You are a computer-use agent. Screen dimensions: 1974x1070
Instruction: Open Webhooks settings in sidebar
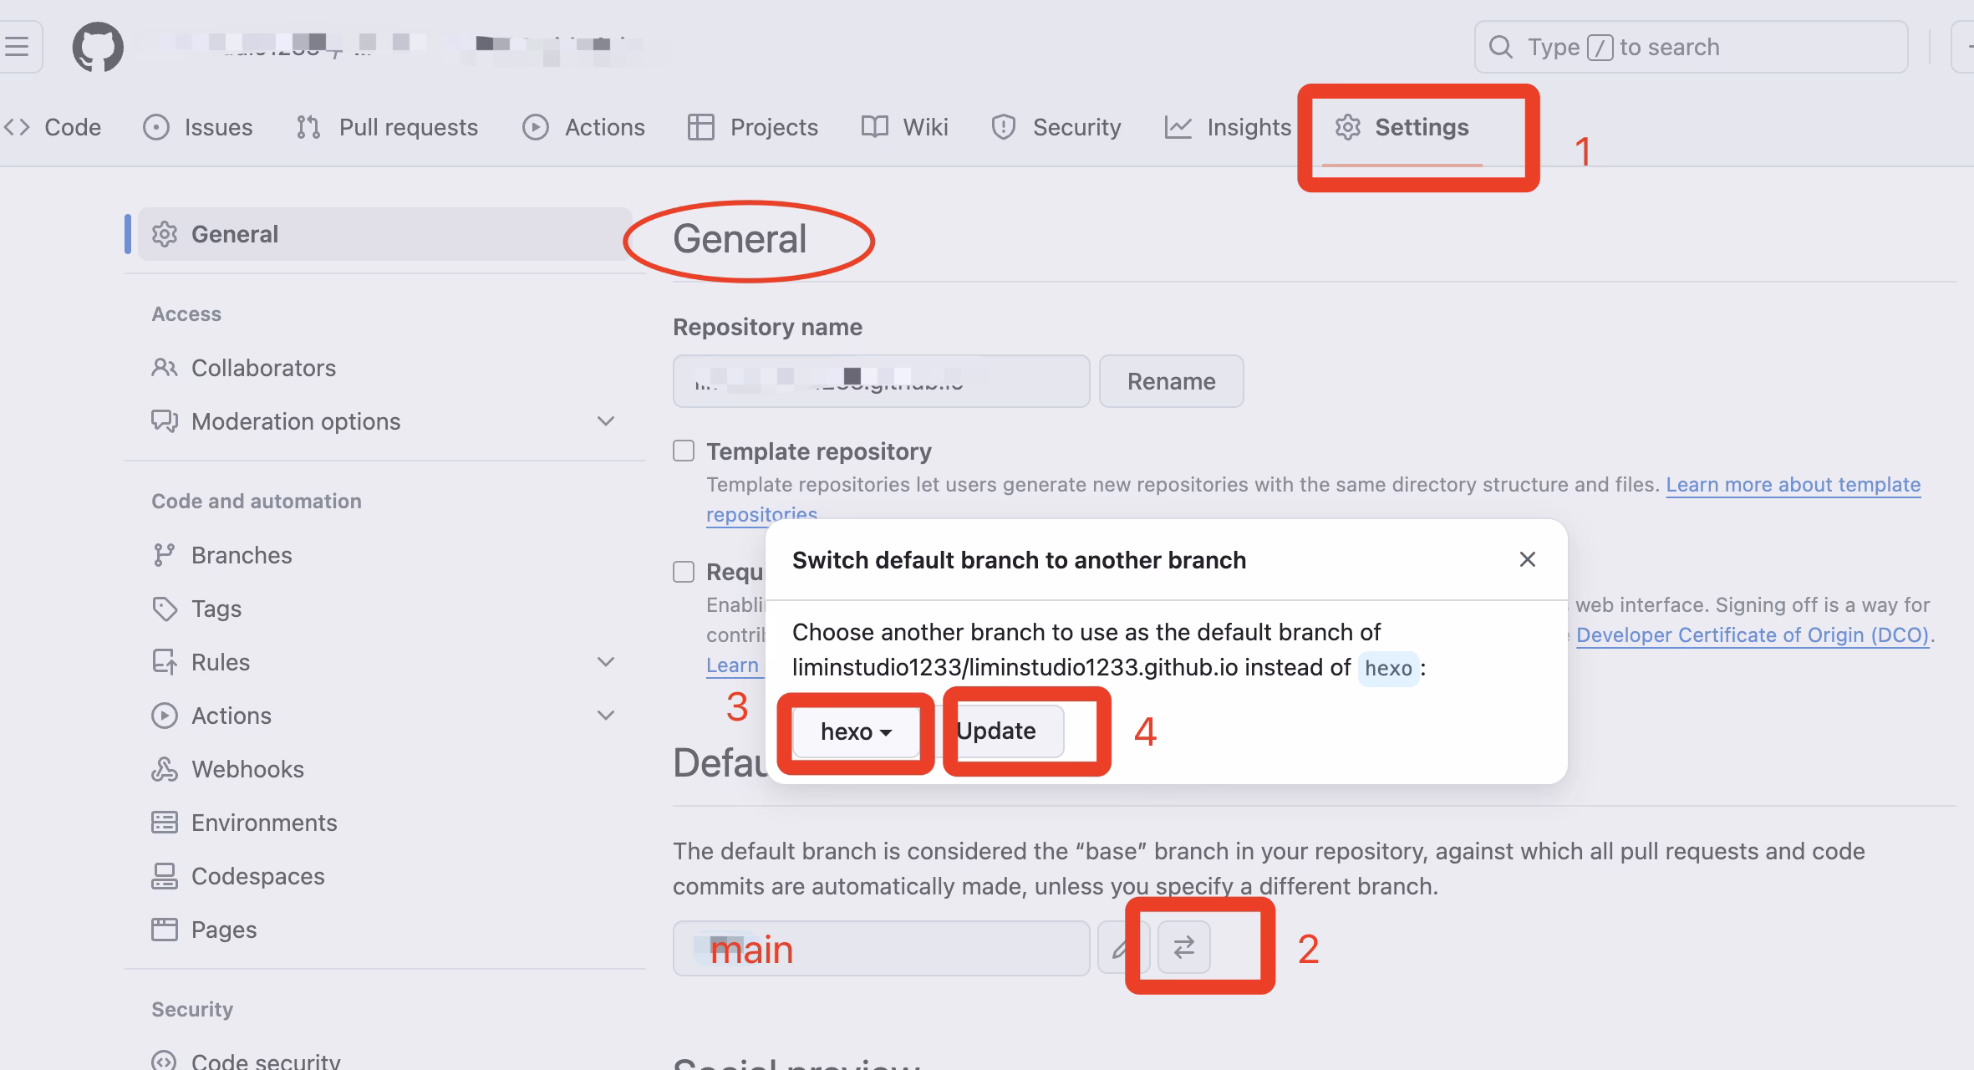click(x=247, y=769)
